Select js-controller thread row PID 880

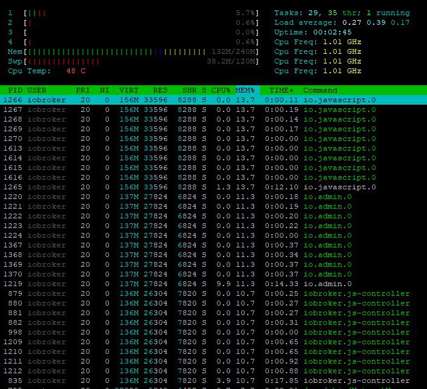pyautogui.click(x=213, y=303)
